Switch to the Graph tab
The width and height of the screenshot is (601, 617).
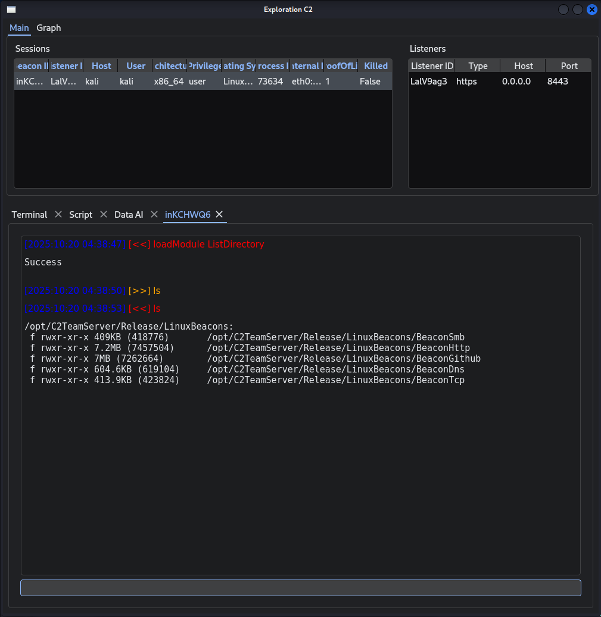tap(48, 28)
